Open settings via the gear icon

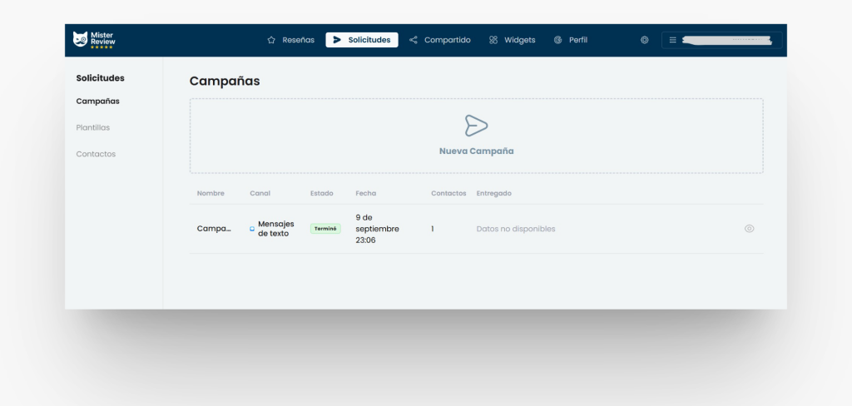[x=644, y=40]
